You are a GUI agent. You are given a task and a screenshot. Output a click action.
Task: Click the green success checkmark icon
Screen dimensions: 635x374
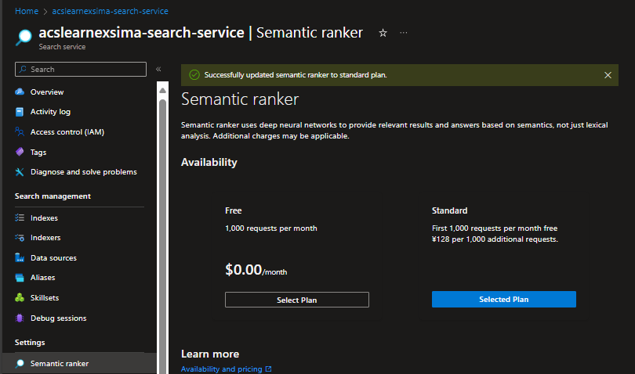tap(194, 75)
